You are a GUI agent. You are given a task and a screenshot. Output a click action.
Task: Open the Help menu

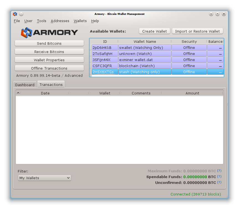click(95, 21)
